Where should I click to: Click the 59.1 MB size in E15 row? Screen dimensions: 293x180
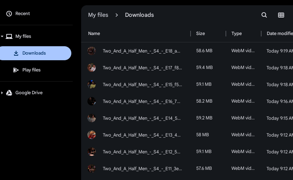coord(204,84)
